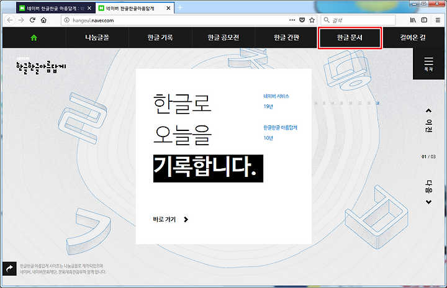Viewport: 447px width, 288px height.
Task: Click the 네이버 서비스 19년 text
Action: coord(276,101)
